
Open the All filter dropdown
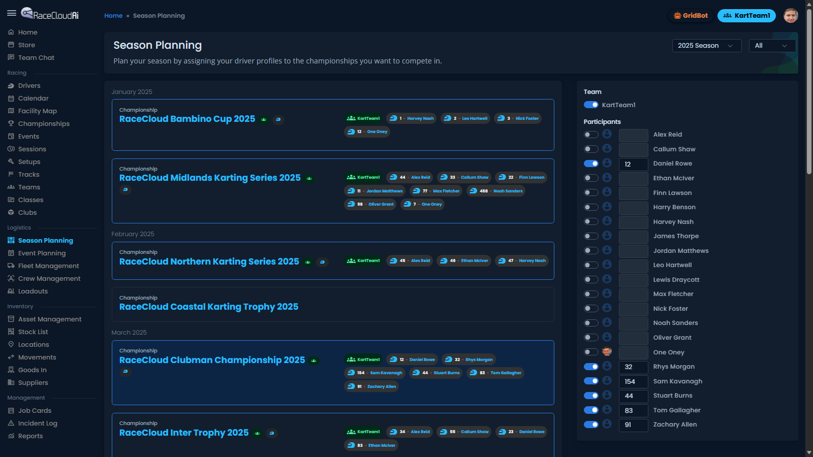point(772,45)
